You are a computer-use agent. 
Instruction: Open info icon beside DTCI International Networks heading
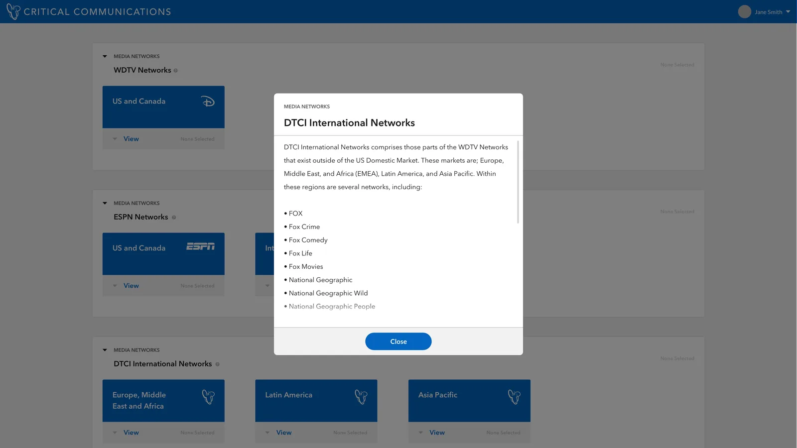[217, 364]
